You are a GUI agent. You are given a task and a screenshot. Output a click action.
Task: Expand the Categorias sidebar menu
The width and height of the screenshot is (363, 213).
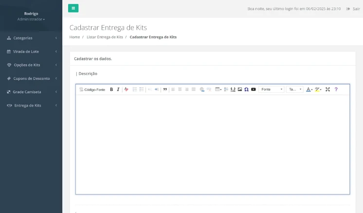31,38
